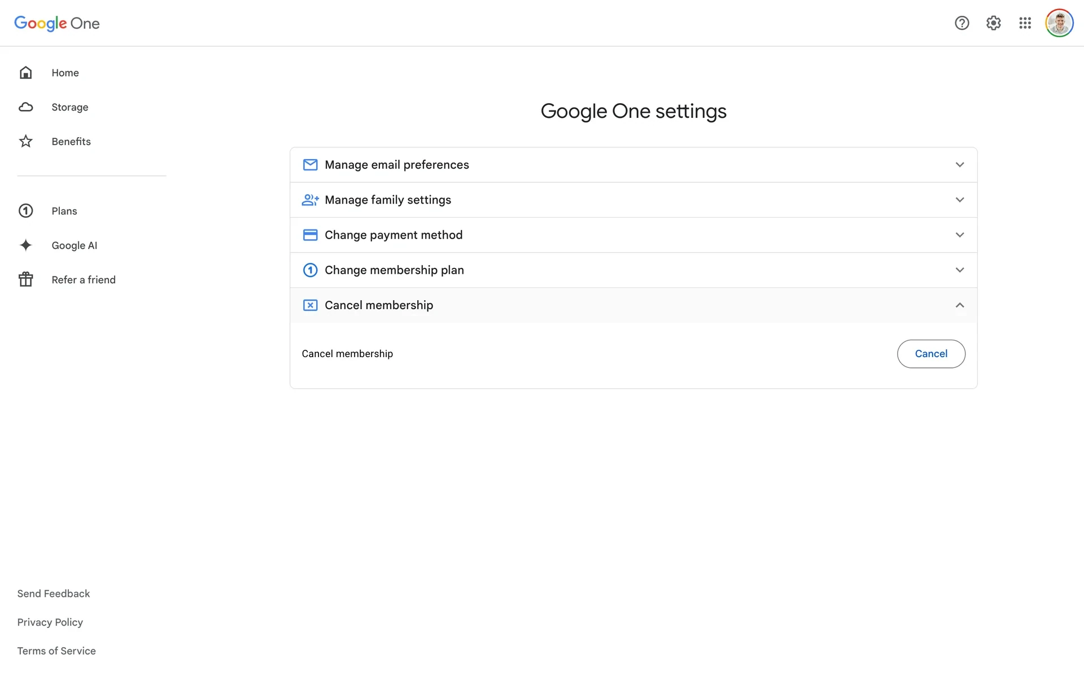The height and width of the screenshot is (677, 1084).
Task: Collapse Cancel membership section chevron
Action: [960, 305]
